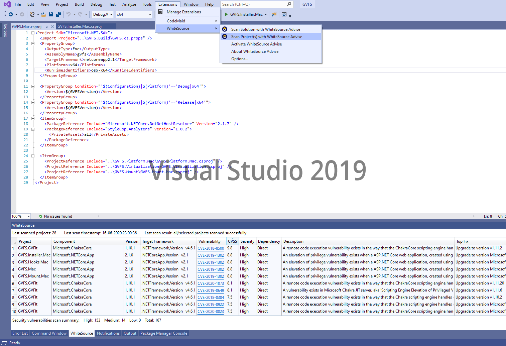Expand the New Project button dropdown arrow
Image resolution: width=506 pixels, height=346 pixels.
coord(38,14)
